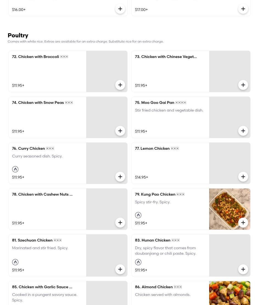Click the spicy flame icon on Curry Chicken

click(x=15, y=169)
